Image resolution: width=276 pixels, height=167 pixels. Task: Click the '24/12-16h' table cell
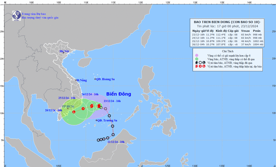[x=199, y=38]
